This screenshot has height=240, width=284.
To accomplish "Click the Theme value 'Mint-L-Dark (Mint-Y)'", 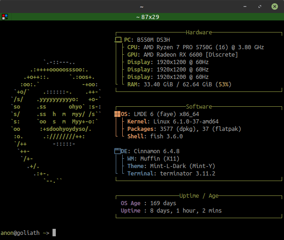I will coord(183,166).
